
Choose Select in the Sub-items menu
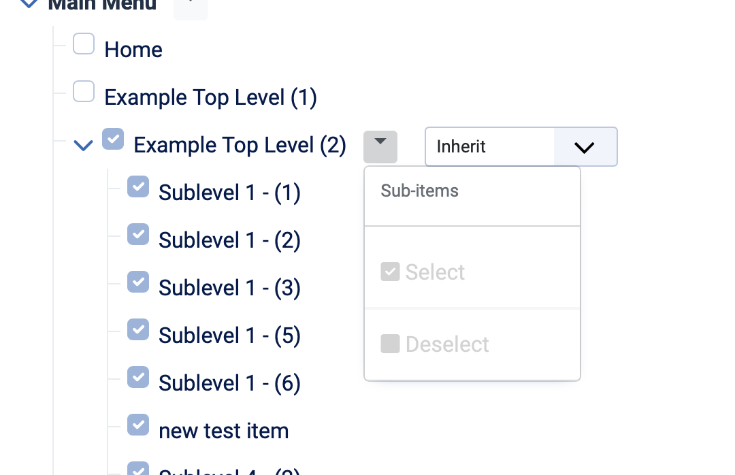[423, 272]
